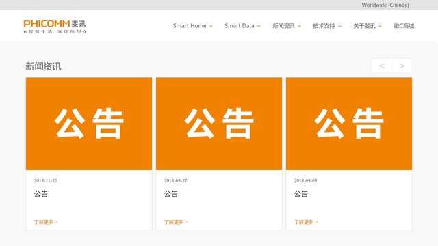Screen dimensions: 438x246
Task: Open the Smart Data menu
Action: pos(240,26)
